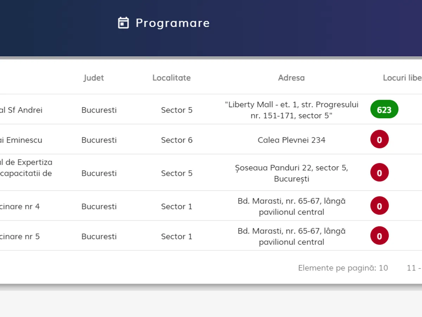This screenshot has height=317, width=422.
Task: Sort by the Localitate column header
Action: click(171, 78)
